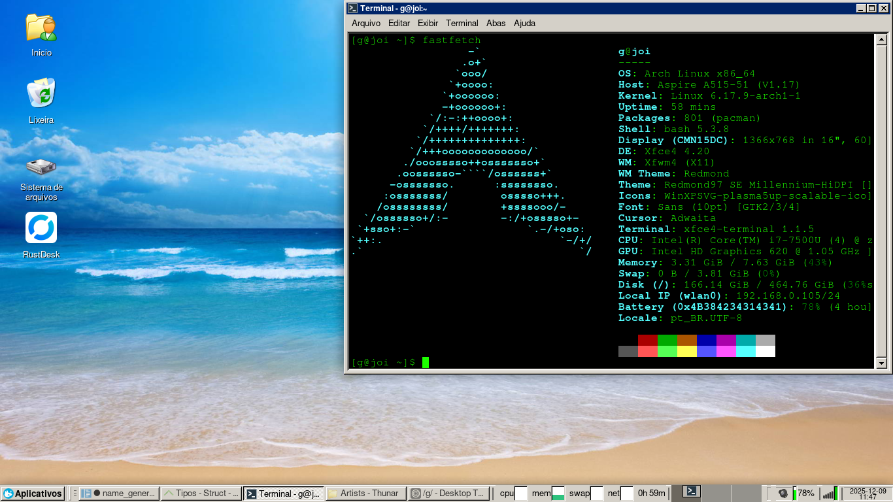893x502 pixels.
Task: Click the "CPU: Intel(R) Core(TM) i7-7500U" line
Action: 746,241
